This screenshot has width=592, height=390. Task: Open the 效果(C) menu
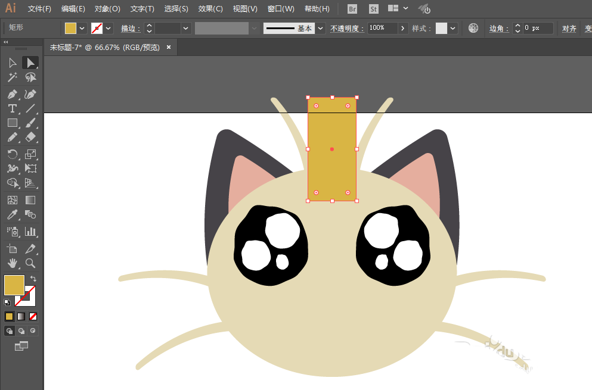(210, 9)
